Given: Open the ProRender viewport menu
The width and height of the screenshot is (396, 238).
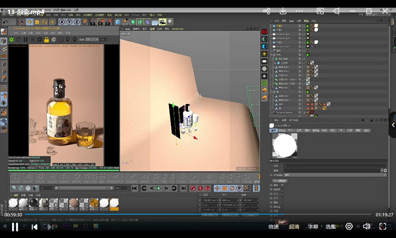Looking at the screenshot, I should tap(178, 29).
